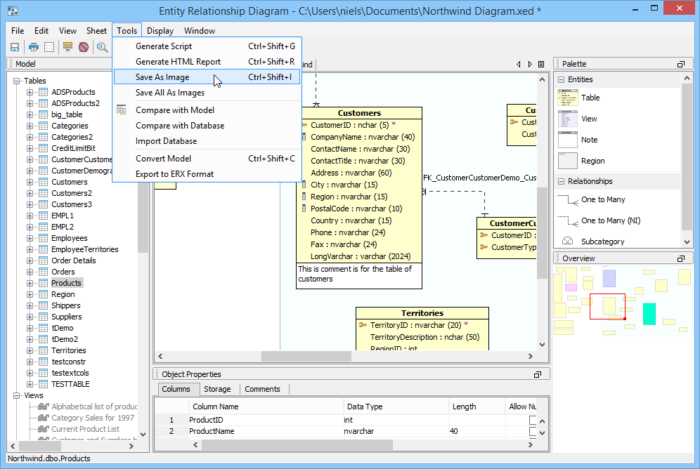Click the Data Type column header
Screen dimensions: 700x469
[396, 407]
